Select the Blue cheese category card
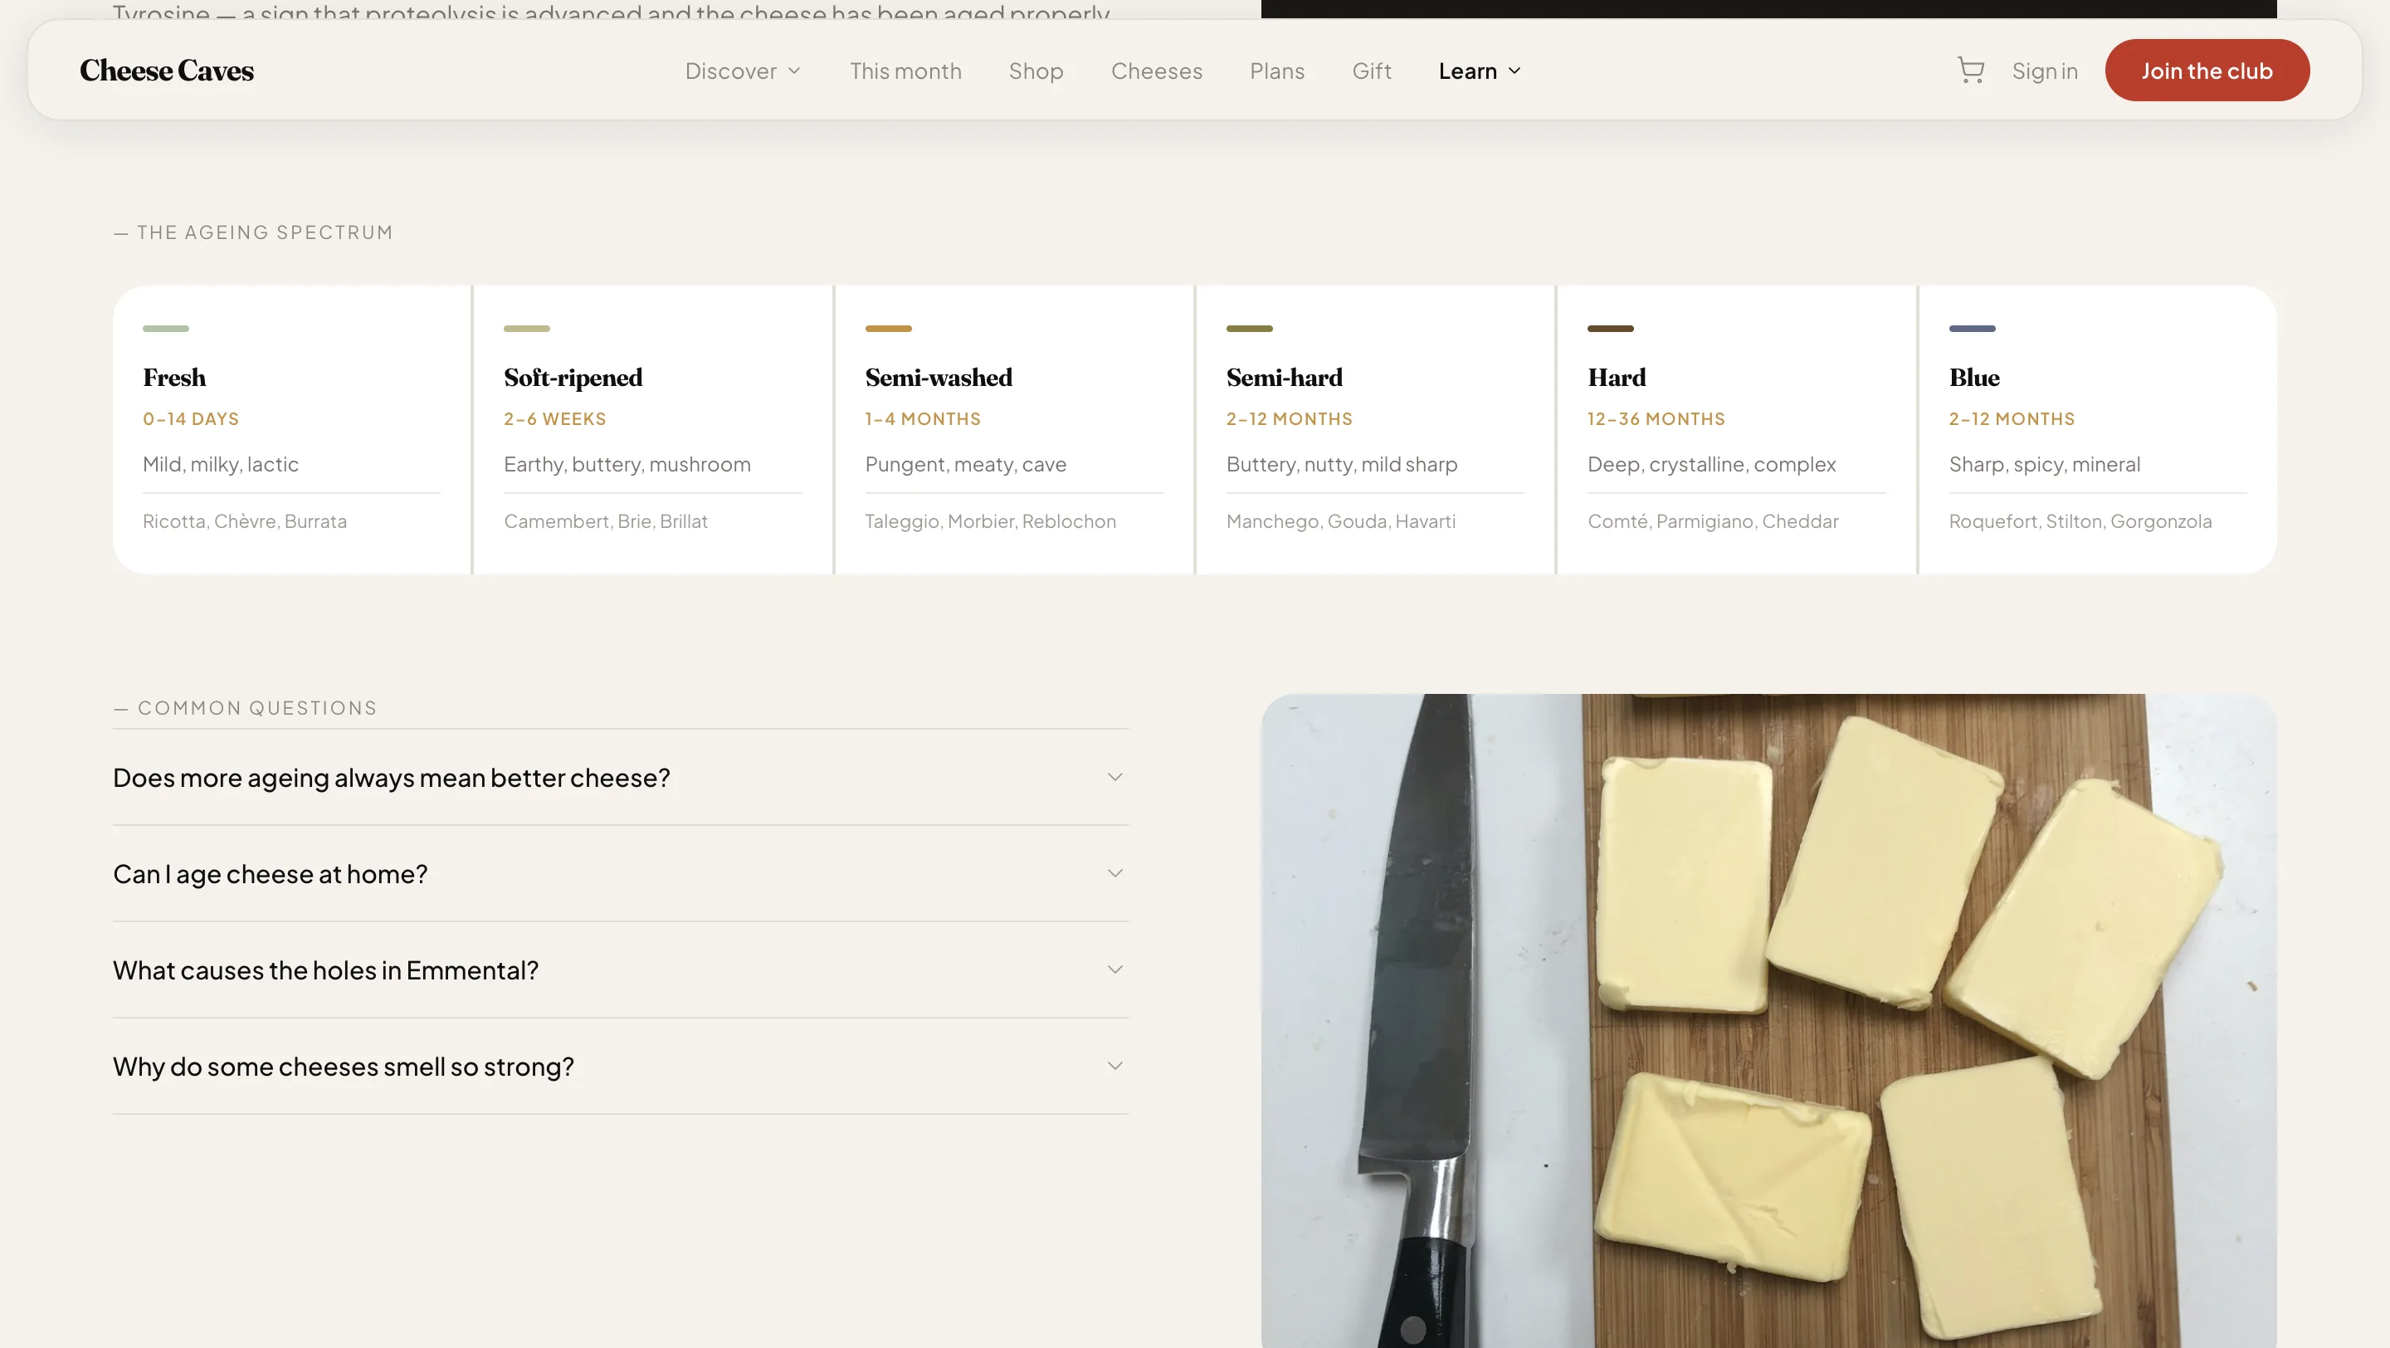The width and height of the screenshot is (2390, 1348). [2096, 428]
